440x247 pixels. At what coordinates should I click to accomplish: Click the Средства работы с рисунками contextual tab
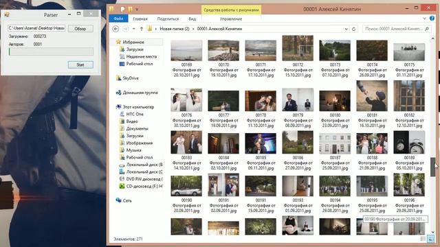pyautogui.click(x=231, y=10)
